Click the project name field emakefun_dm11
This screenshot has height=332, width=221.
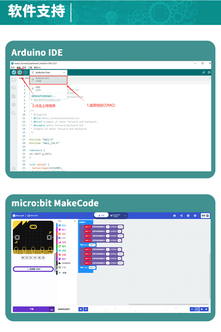[x=67, y=309]
